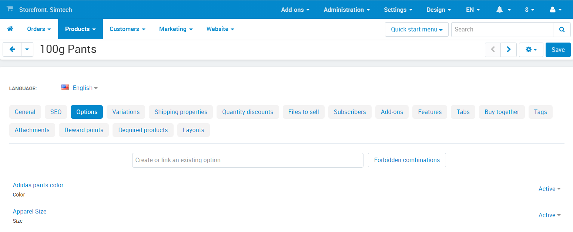The width and height of the screenshot is (573, 232).
Task: Change English content language dropdown
Action: [x=85, y=88]
